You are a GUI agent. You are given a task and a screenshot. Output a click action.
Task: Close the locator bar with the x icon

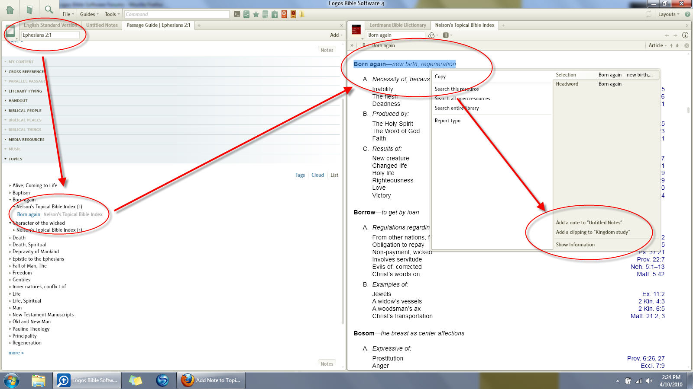(x=687, y=45)
